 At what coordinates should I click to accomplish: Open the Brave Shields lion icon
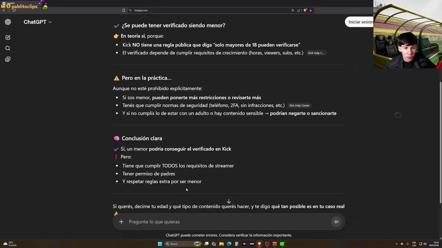pyautogui.click(x=305, y=10)
